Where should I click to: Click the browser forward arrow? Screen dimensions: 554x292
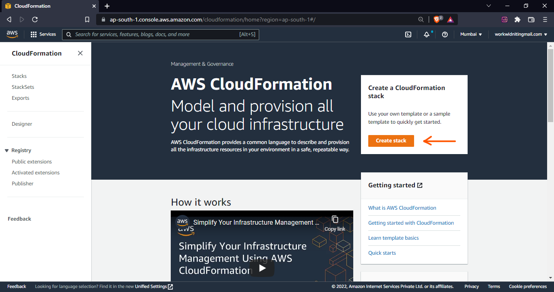22,19
